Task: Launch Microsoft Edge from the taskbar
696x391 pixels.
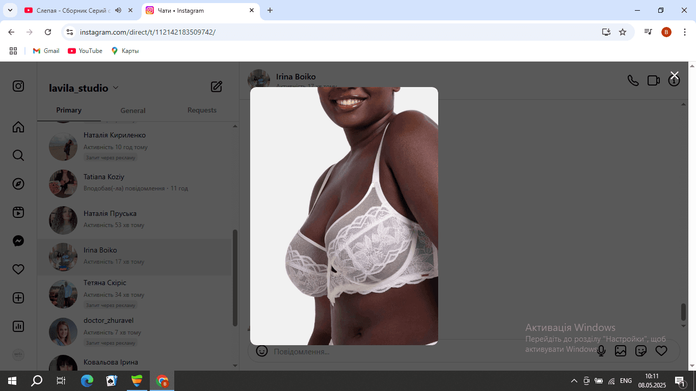Action: [x=87, y=381]
